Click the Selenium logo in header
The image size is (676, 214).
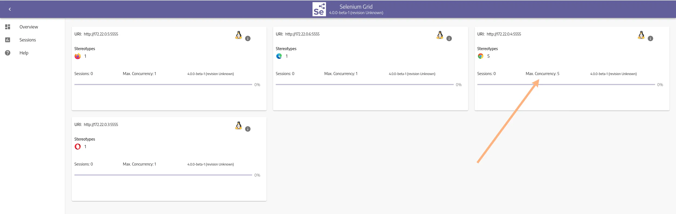point(319,9)
